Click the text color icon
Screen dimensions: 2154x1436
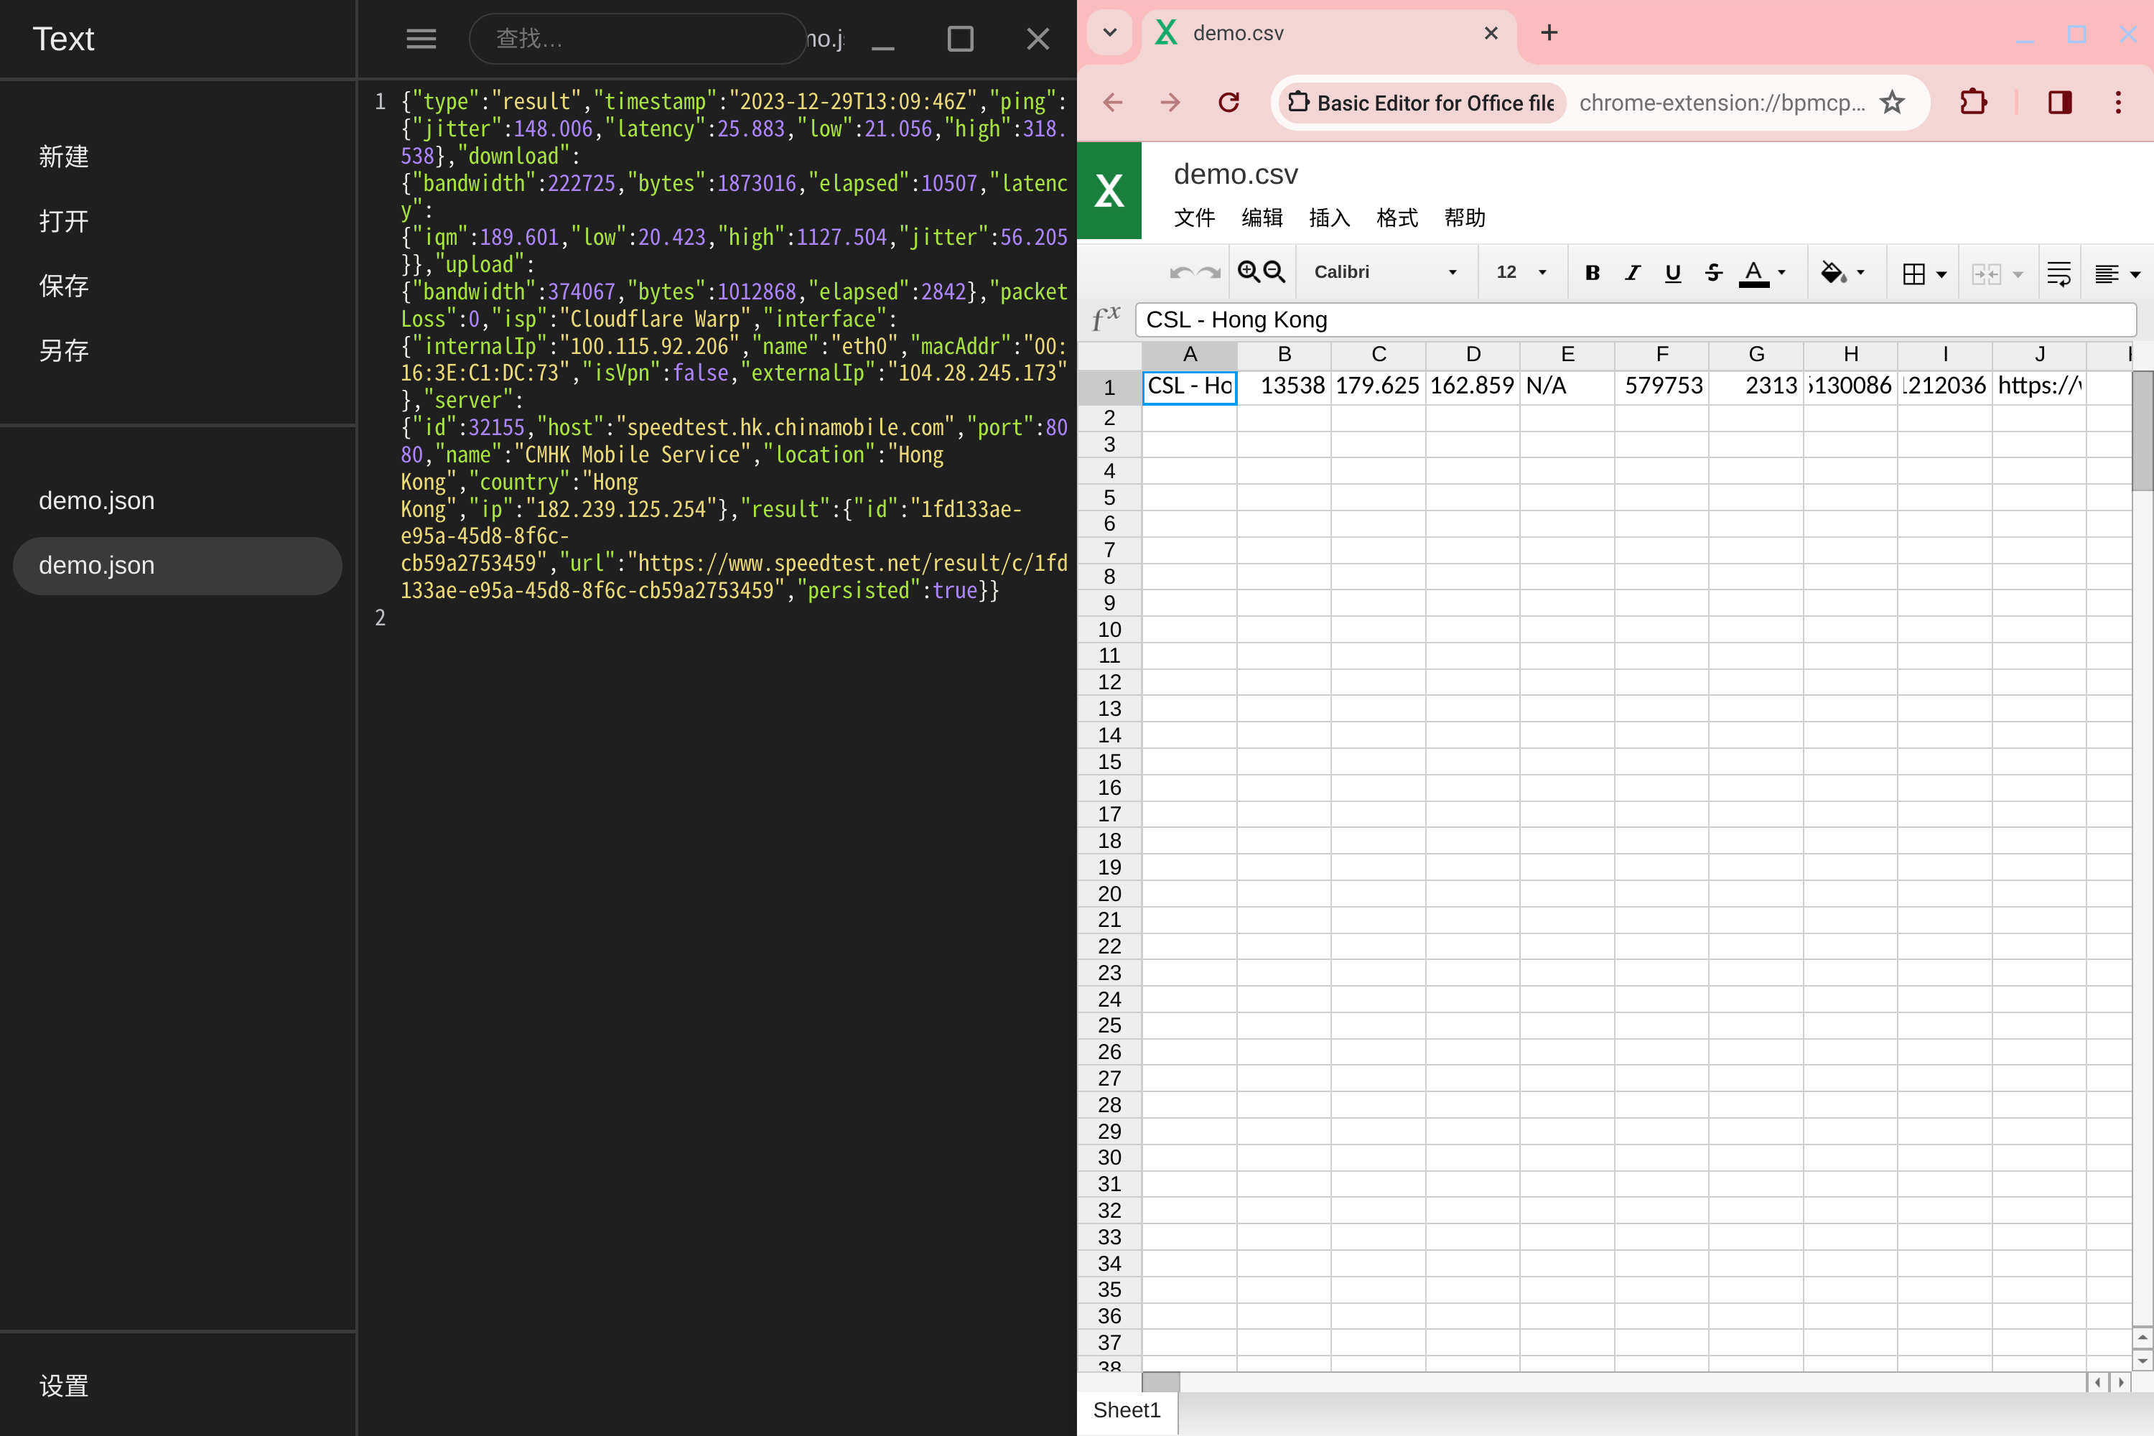pos(1753,271)
